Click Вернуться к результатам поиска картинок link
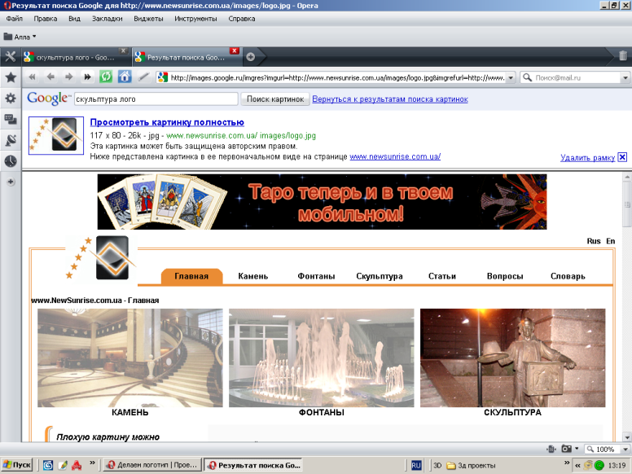632x474 pixels. tap(390, 99)
